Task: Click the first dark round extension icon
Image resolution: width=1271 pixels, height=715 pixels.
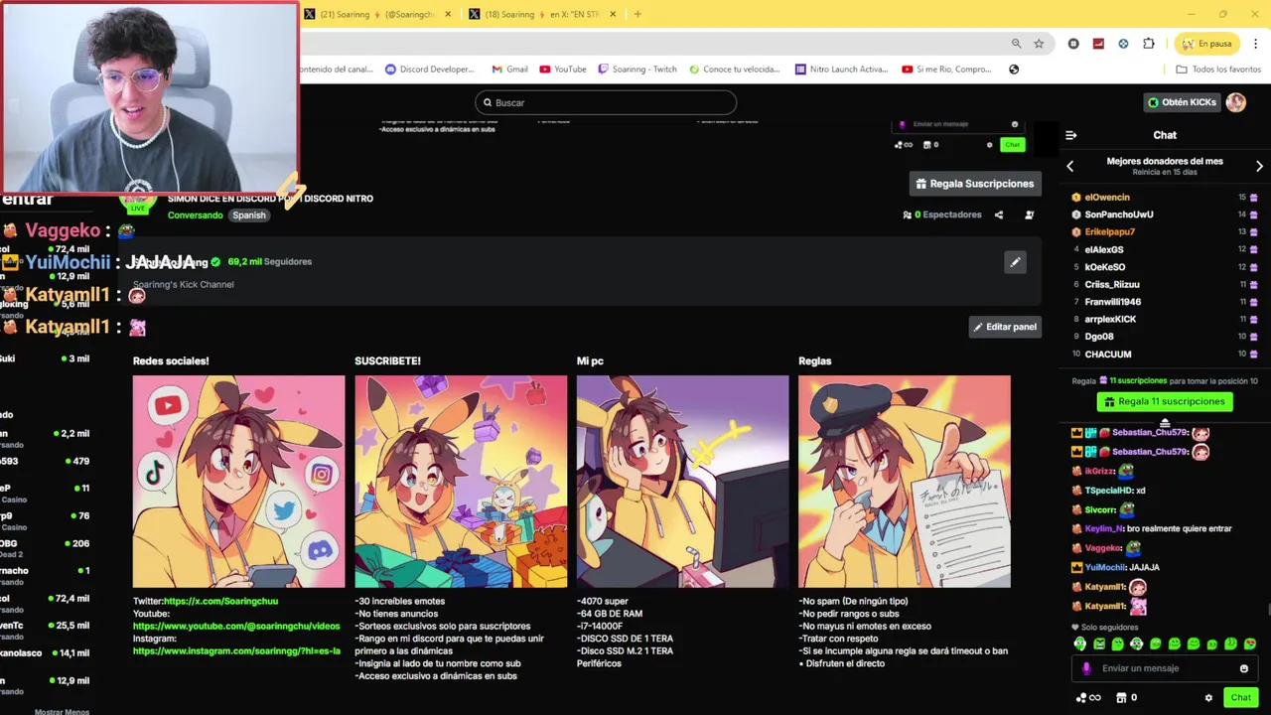Action: pos(1073,44)
